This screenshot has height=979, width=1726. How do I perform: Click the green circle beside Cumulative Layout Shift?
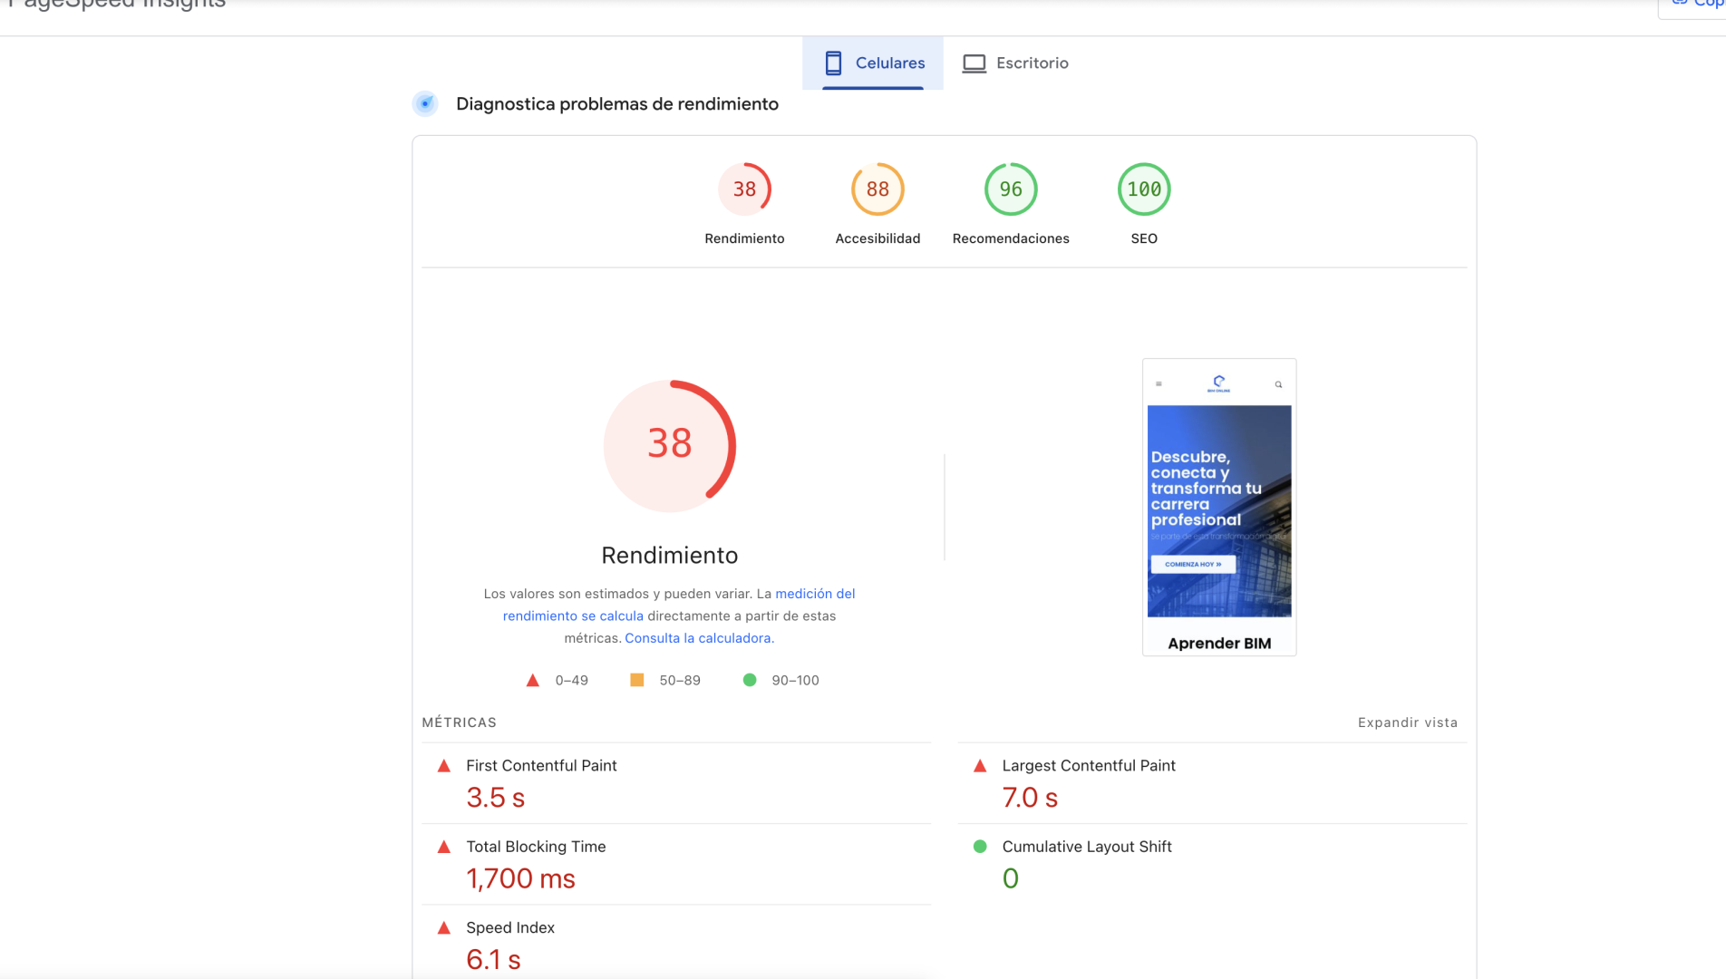point(980,847)
